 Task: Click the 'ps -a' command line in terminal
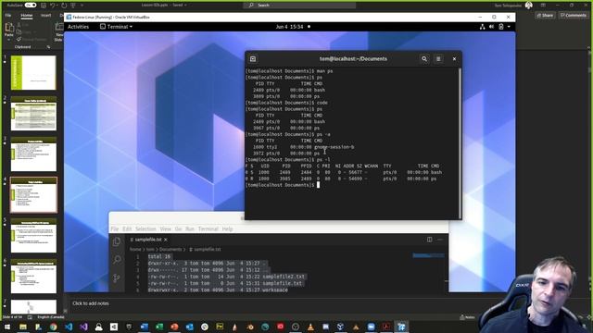[x=288, y=134]
